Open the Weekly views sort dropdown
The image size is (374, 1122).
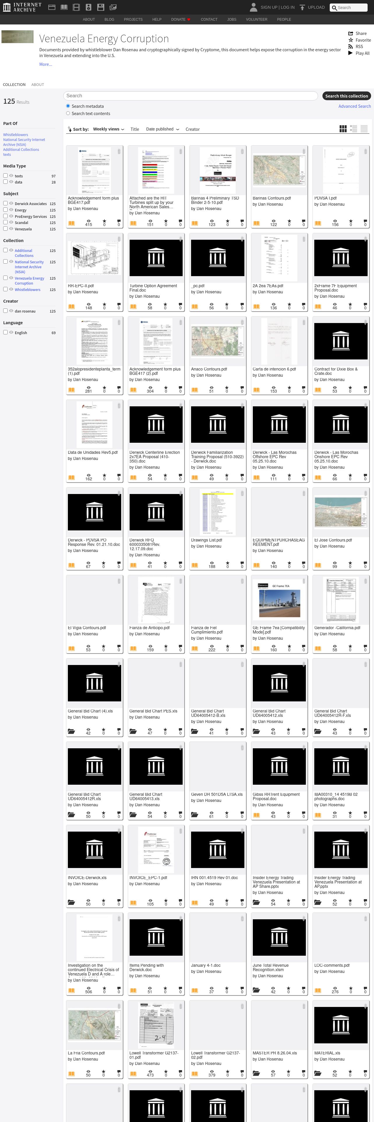click(x=108, y=129)
